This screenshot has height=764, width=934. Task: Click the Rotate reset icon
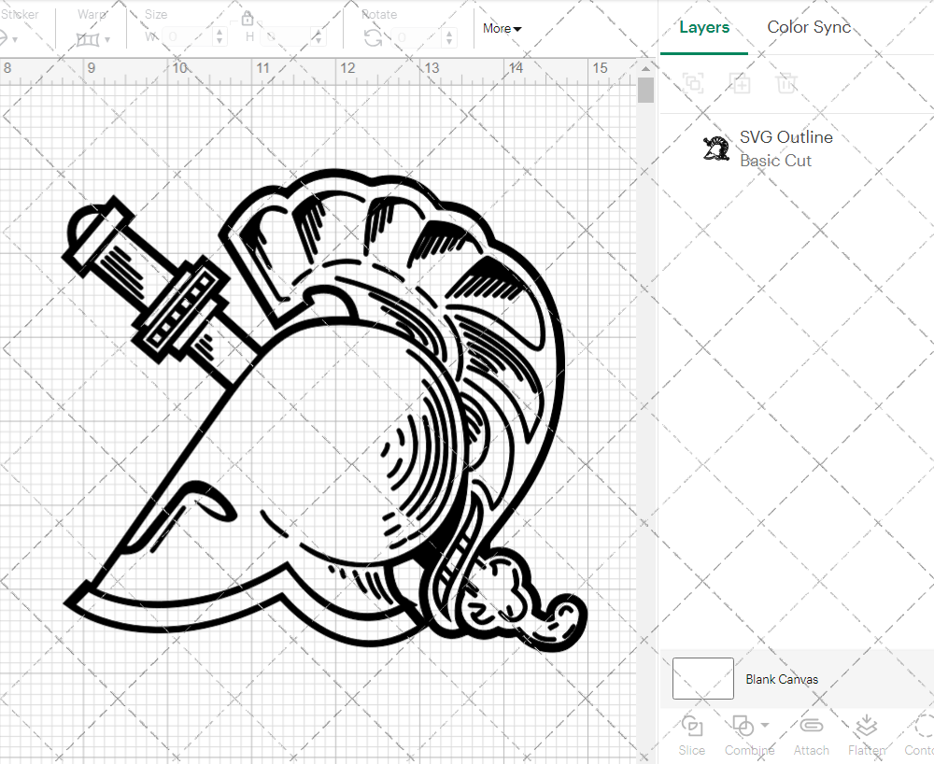tap(371, 35)
